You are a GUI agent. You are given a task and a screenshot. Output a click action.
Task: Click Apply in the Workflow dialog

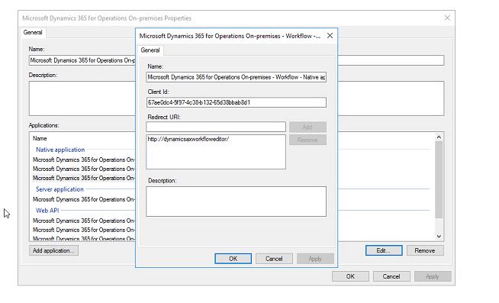tap(315, 259)
